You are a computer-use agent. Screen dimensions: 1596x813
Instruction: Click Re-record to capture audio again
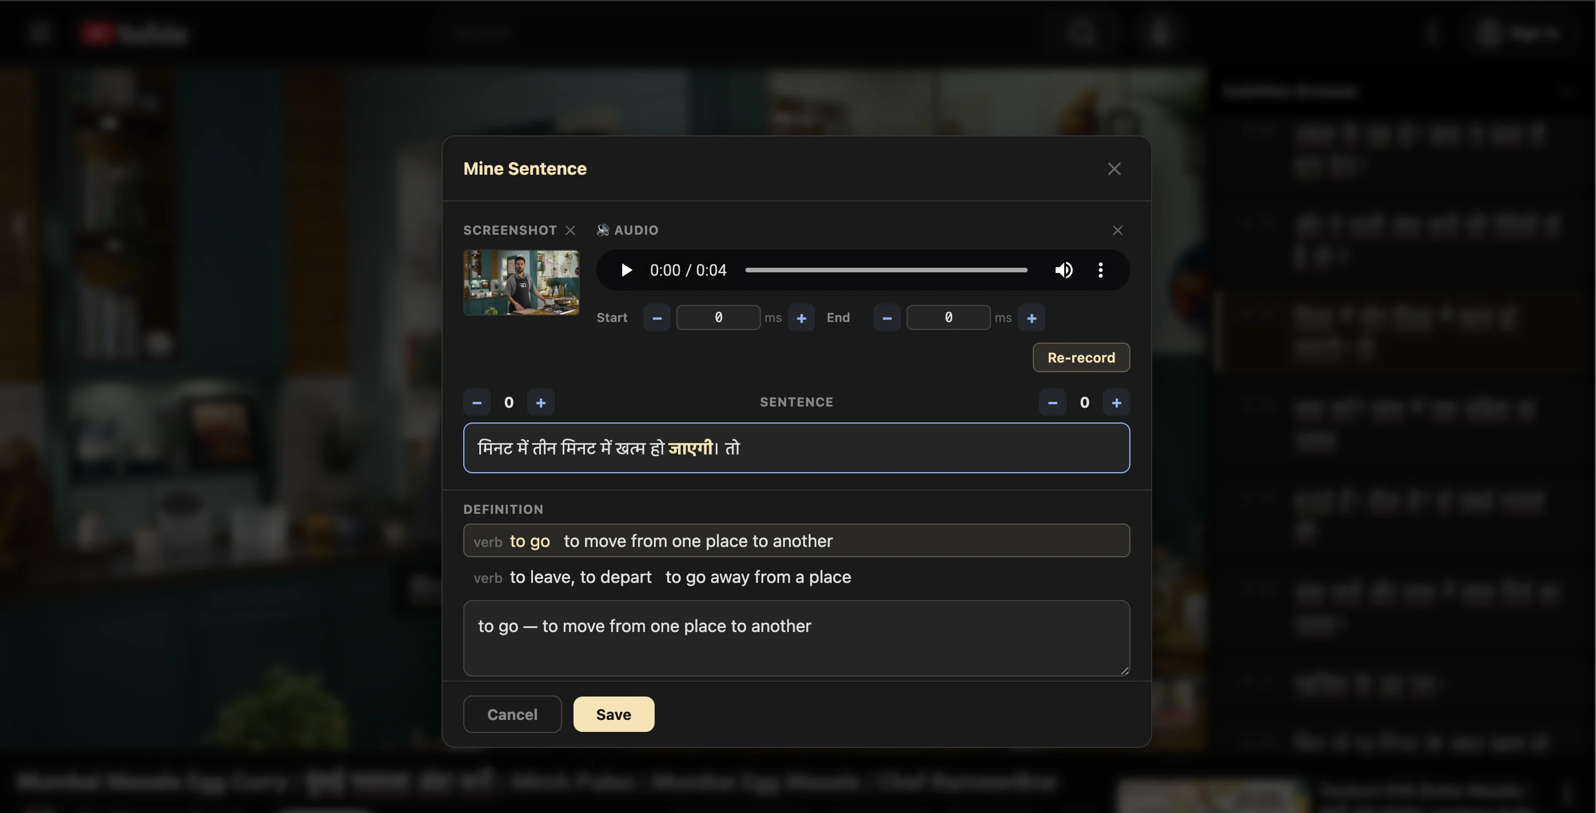coord(1081,357)
